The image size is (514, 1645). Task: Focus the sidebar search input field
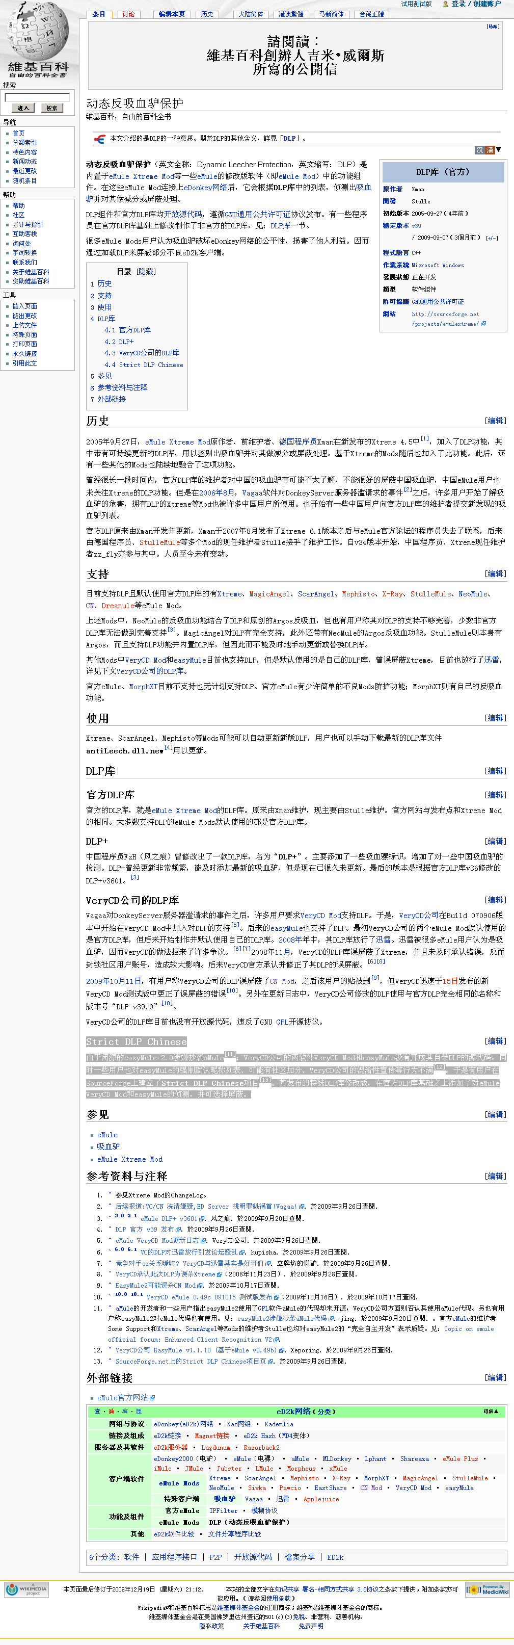click(37, 98)
